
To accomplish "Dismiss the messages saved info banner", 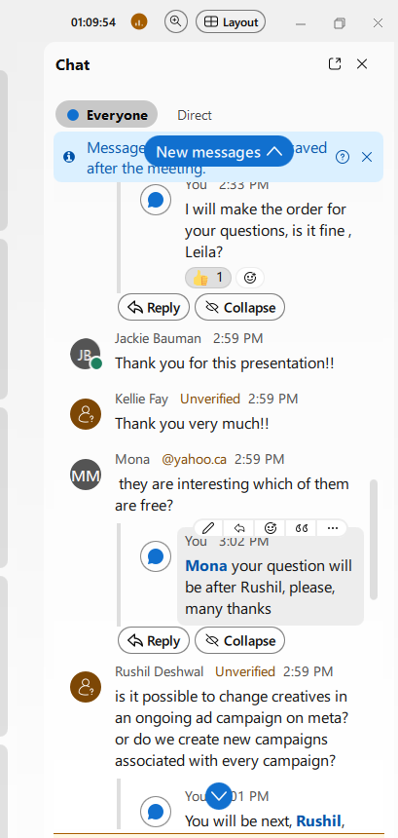I will coord(367,157).
